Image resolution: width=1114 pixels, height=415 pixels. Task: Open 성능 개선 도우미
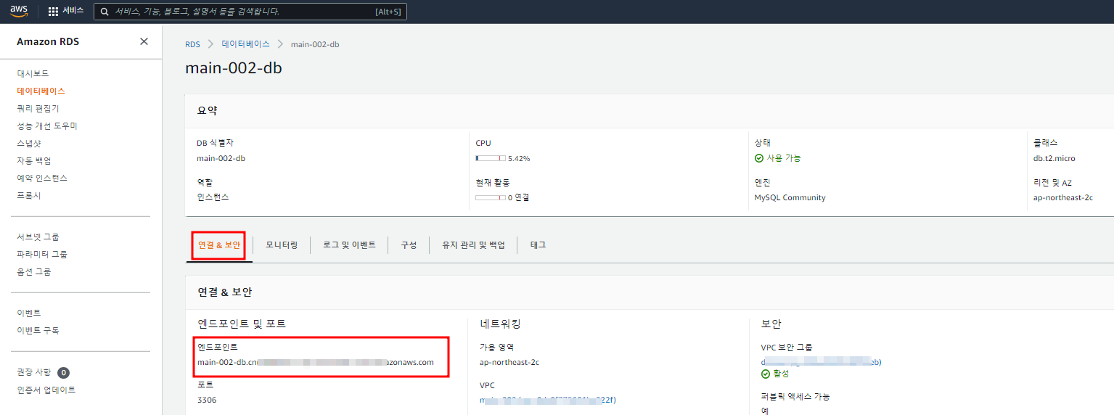click(47, 126)
